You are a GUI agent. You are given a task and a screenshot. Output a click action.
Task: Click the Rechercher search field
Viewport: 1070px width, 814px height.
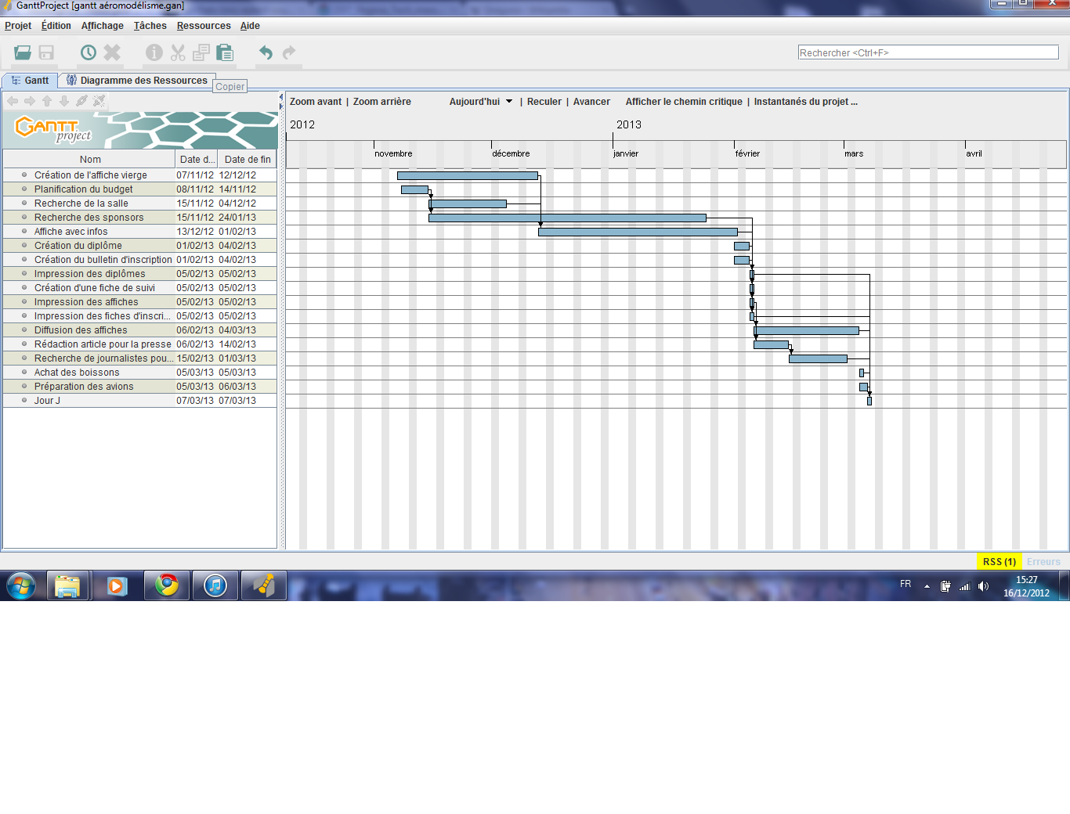(x=927, y=52)
